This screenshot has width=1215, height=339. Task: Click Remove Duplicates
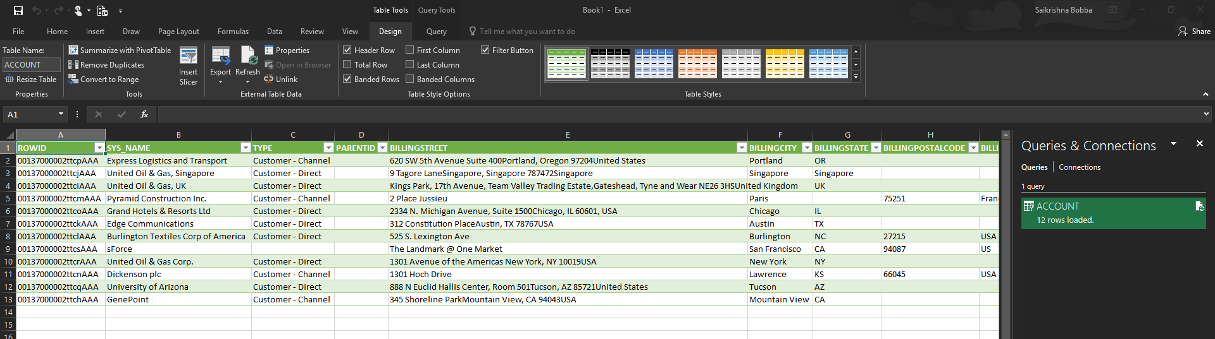(106, 64)
